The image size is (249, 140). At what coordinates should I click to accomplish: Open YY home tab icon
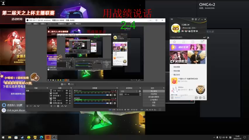(x=174, y=42)
